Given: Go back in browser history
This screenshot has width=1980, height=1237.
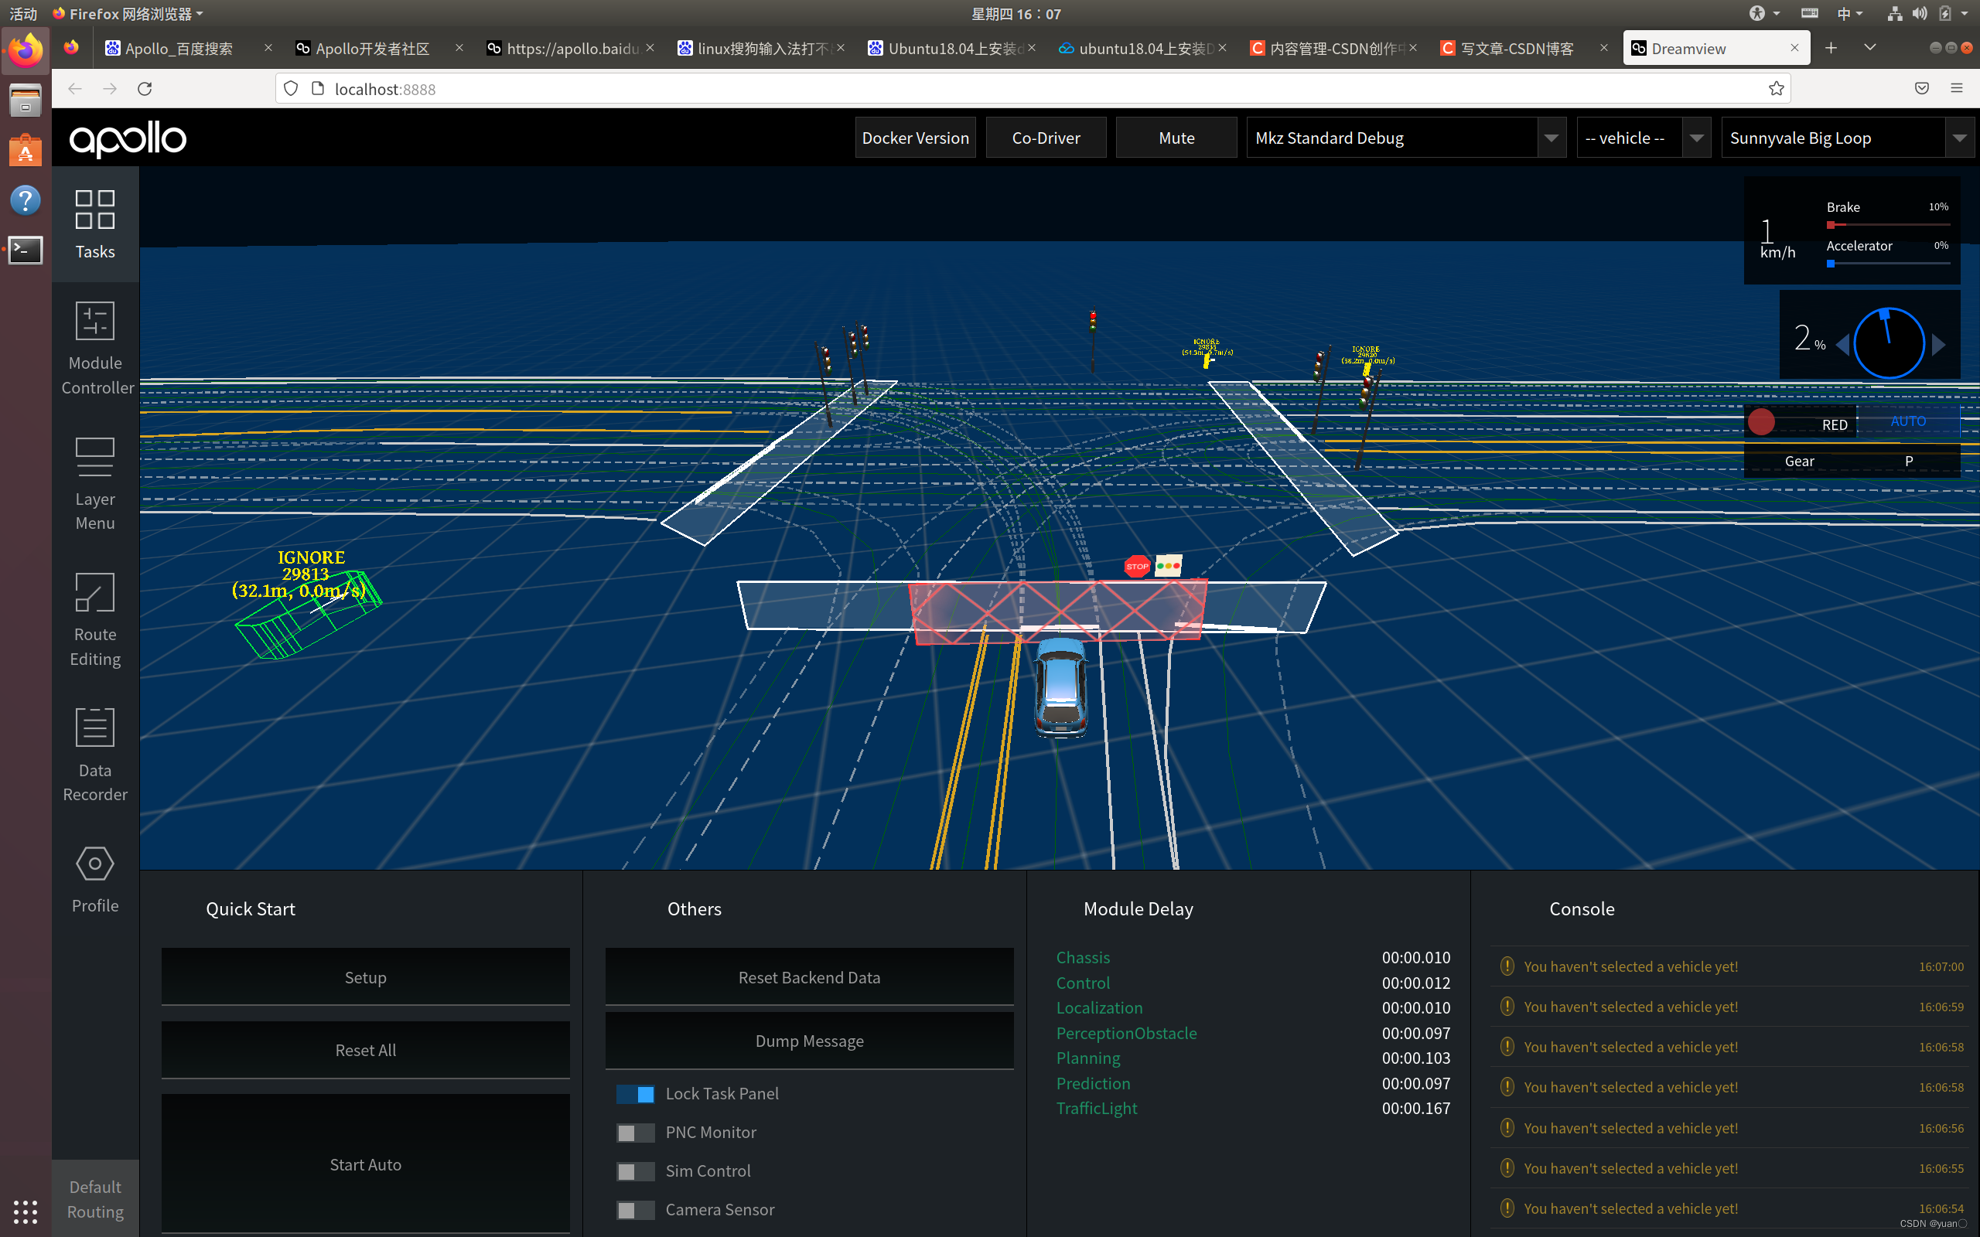Looking at the screenshot, I should [x=74, y=88].
